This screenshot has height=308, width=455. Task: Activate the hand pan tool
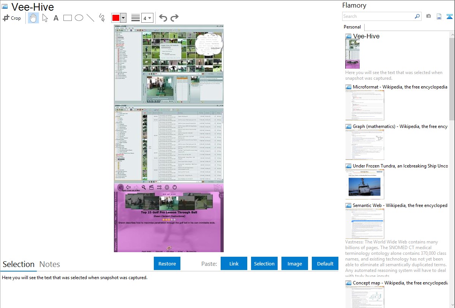pos(33,18)
